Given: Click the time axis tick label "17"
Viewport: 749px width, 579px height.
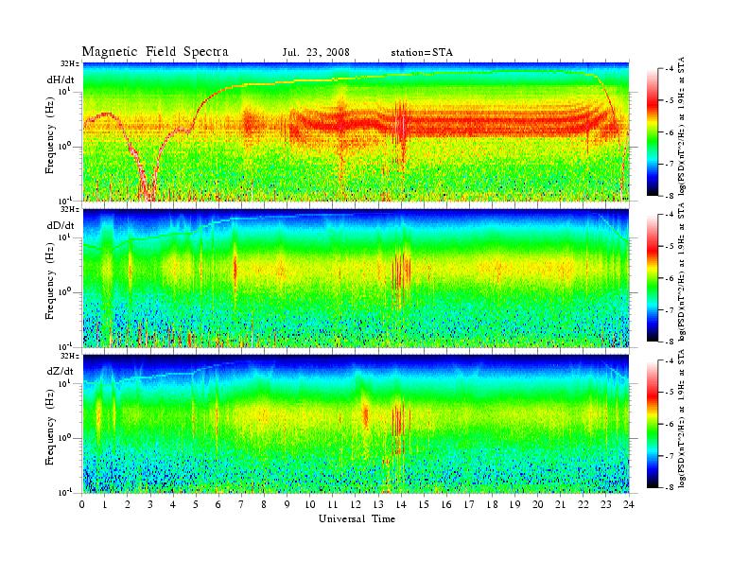Looking at the screenshot, I should coord(469,504).
